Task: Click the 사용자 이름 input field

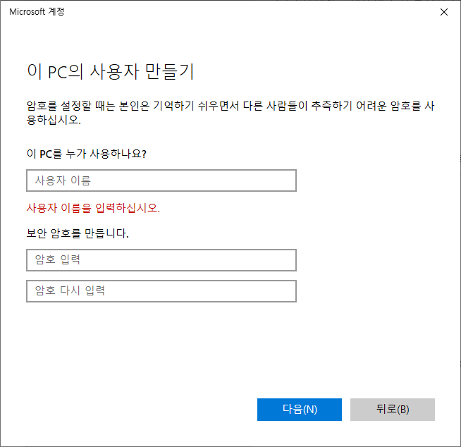Action: point(161,180)
